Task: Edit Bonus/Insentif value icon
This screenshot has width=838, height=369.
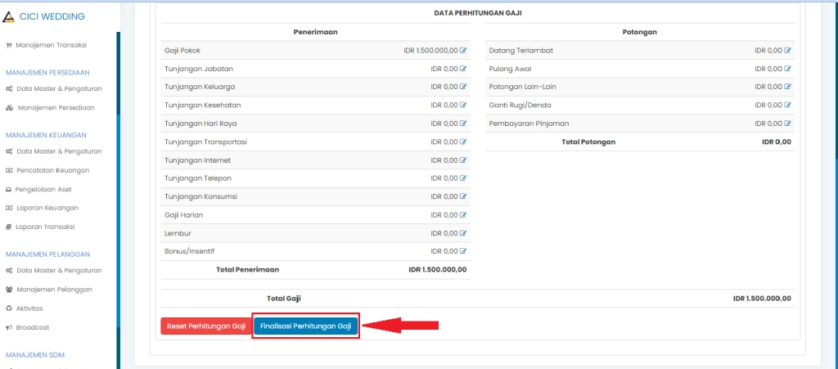Action: 463,251
